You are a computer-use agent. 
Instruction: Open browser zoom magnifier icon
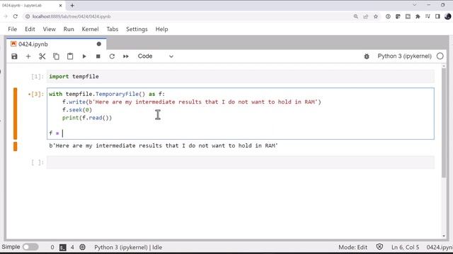point(355,16)
